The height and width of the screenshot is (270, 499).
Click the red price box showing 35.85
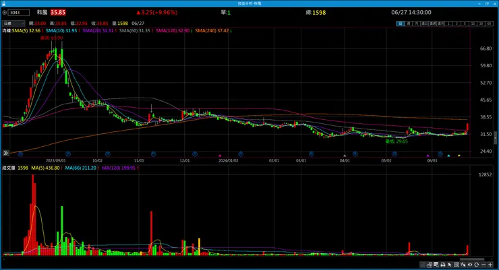pos(58,12)
